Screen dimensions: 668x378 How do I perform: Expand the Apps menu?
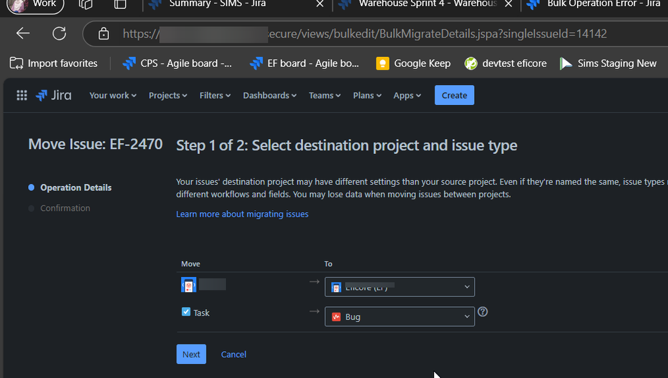pyautogui.click(x=407, y=96)
